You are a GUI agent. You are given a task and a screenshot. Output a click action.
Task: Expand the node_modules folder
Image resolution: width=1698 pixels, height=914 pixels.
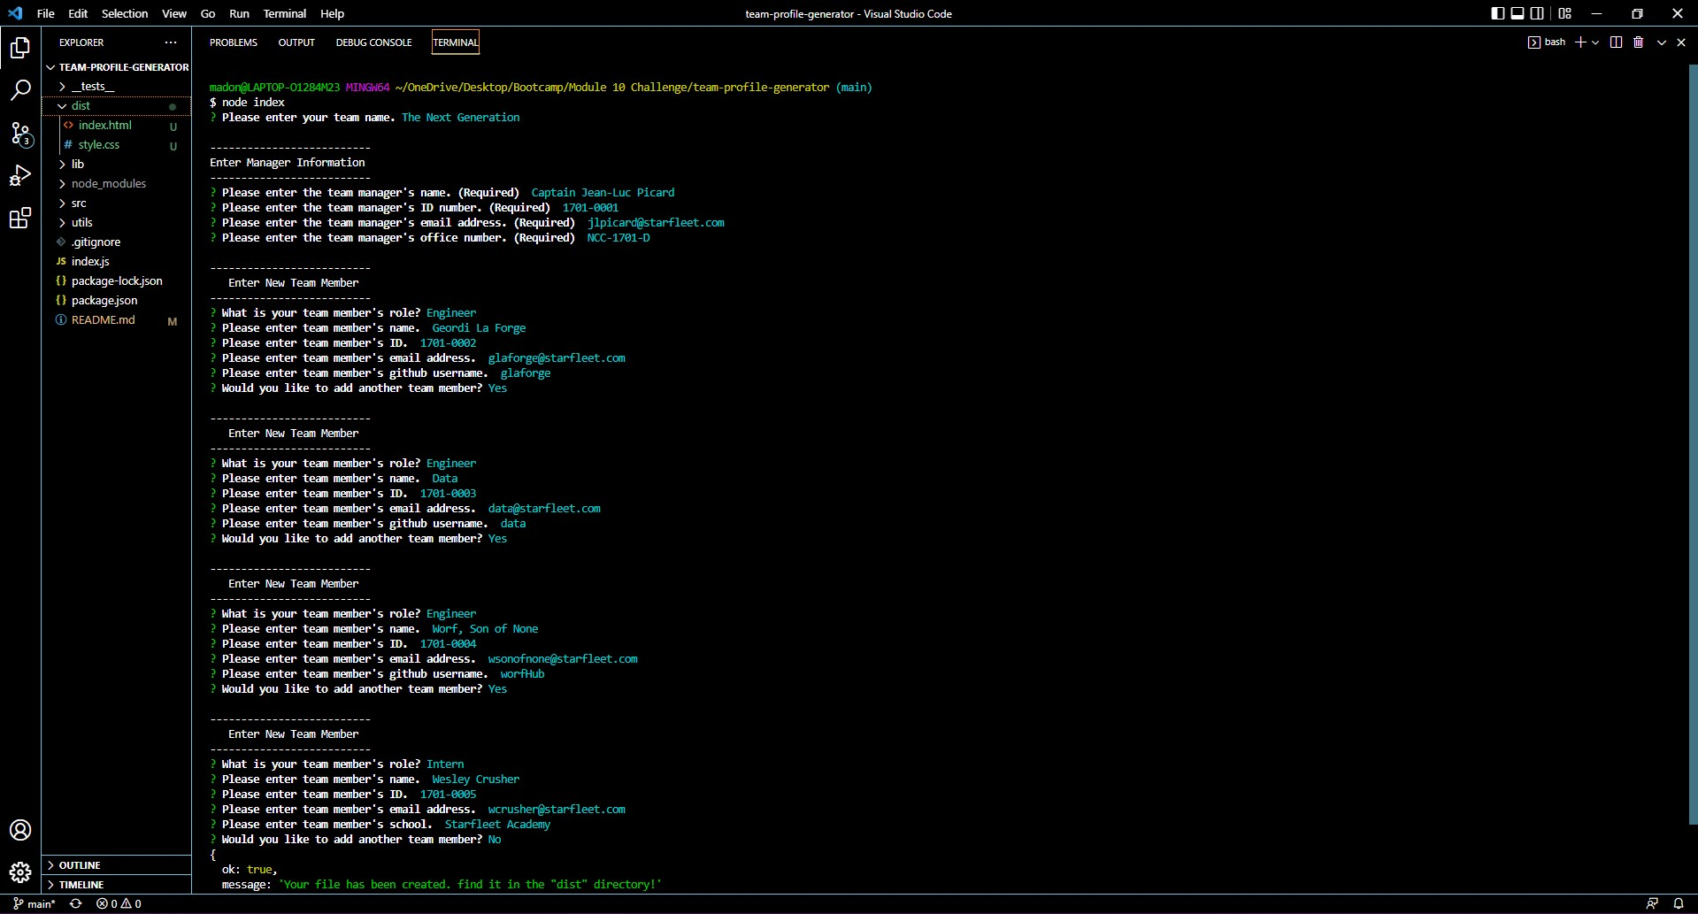click(x=110, y=183)
